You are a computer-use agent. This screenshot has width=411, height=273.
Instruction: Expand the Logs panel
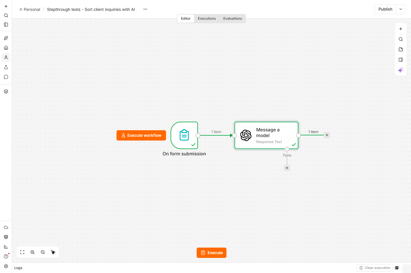[x=18, y=268]
